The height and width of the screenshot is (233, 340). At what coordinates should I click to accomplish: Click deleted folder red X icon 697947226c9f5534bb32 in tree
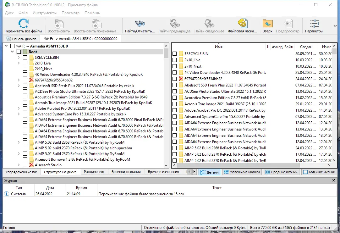31,80
